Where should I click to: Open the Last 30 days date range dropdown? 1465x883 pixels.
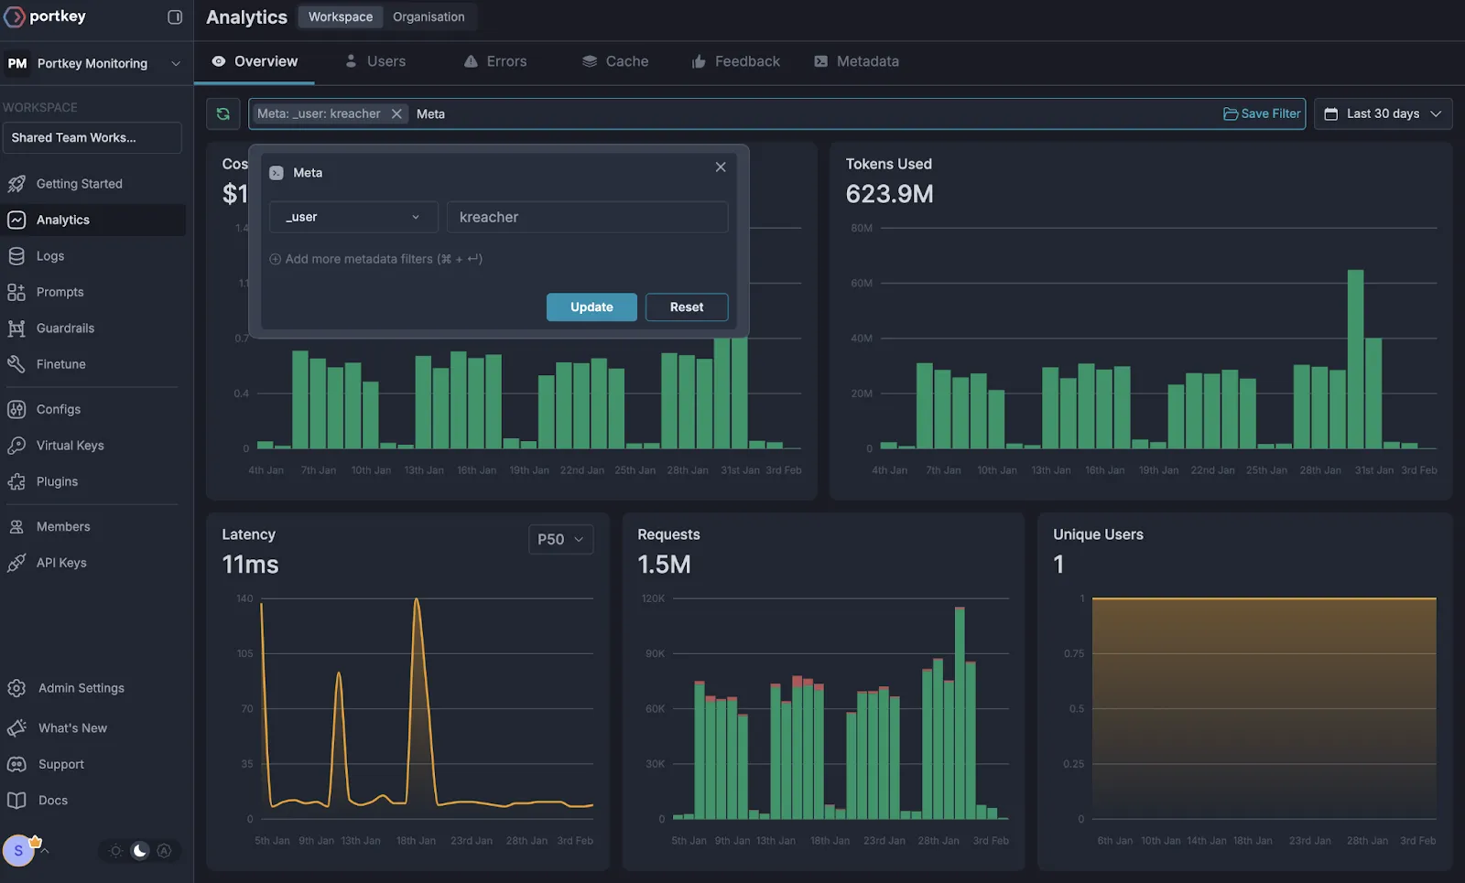click(x=1383, y=113)
